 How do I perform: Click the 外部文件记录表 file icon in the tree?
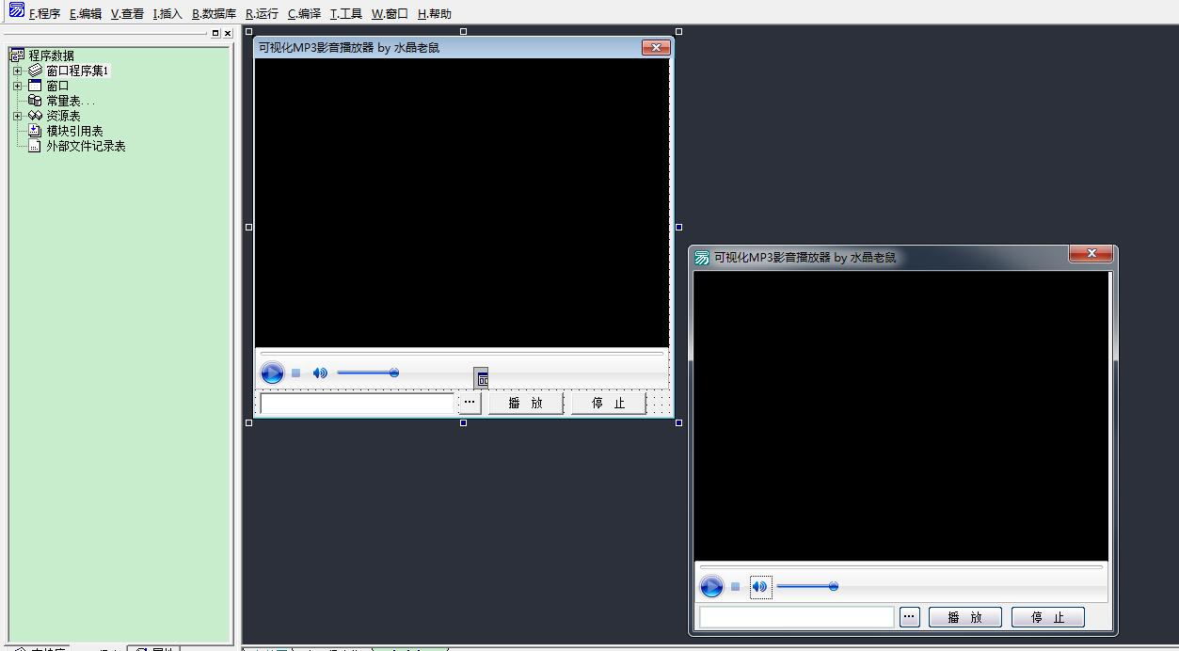35,146
